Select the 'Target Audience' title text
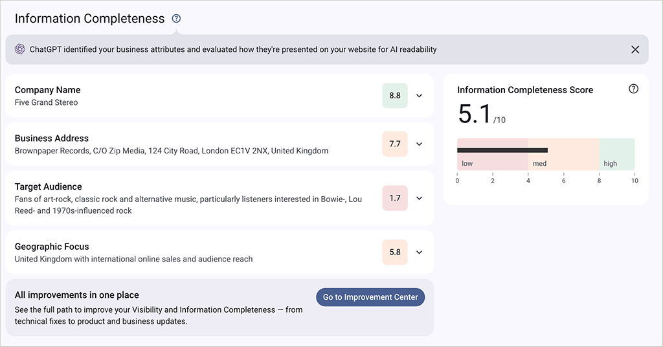663x347 pixels. [48, 187]
